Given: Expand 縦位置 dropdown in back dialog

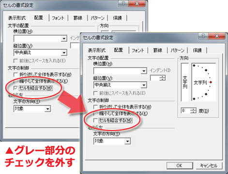Looking at the screenshot, I should [64, 53].
